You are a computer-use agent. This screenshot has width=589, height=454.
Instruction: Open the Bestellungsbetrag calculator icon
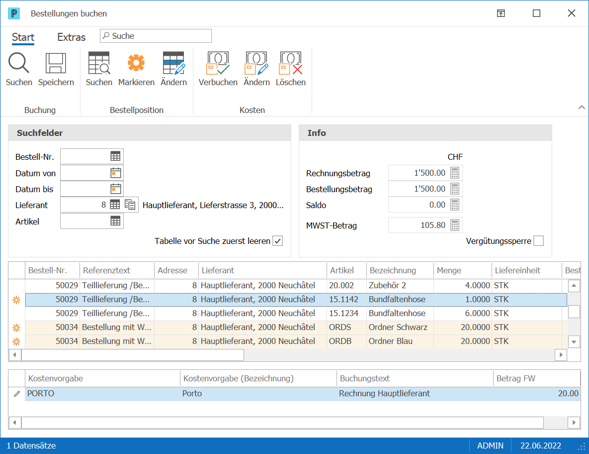click(x=454, y=189)
